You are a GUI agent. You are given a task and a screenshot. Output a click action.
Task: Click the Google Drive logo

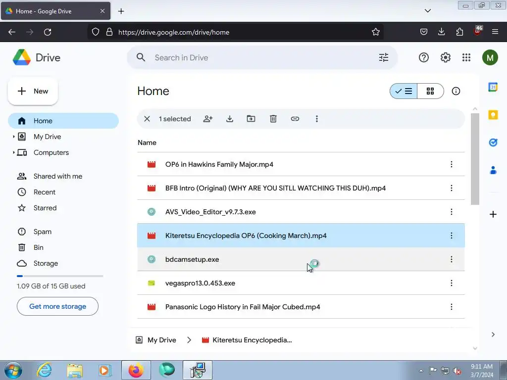(x=22, y=57)
